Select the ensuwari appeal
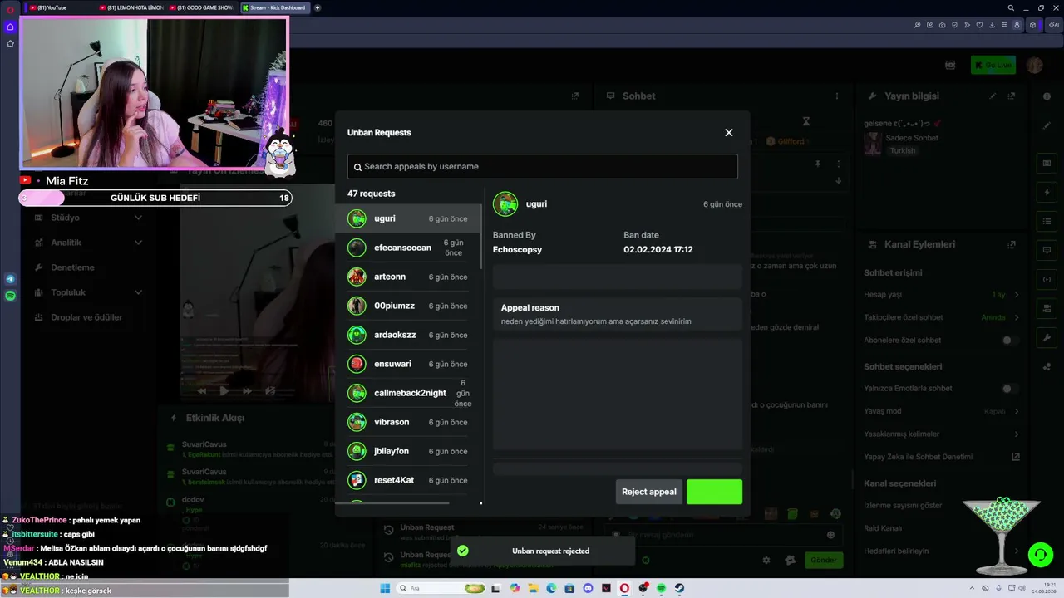The width and height of the screenshot is (1064, 598). point(408,364)
